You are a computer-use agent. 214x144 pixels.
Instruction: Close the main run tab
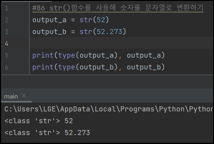coord(24,96)
